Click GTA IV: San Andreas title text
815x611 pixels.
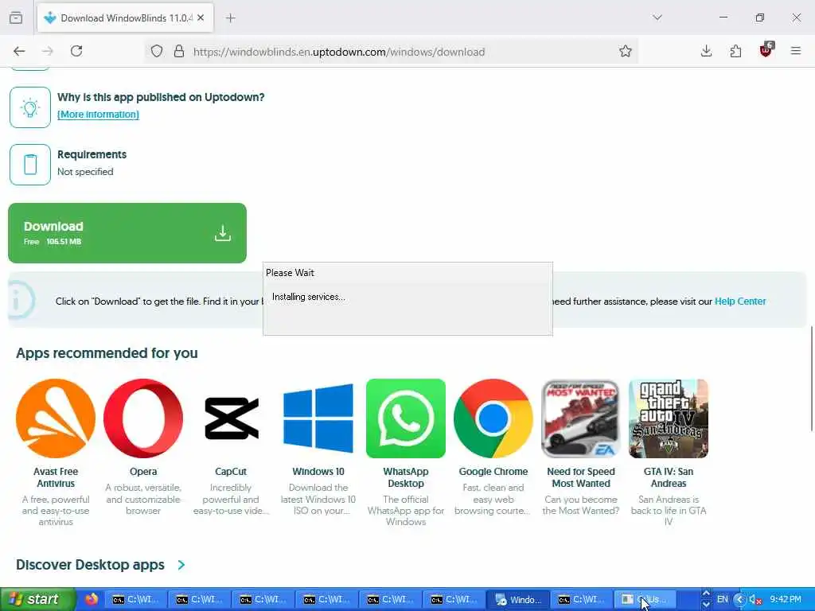pyautogui.click(x=669, y=477)
